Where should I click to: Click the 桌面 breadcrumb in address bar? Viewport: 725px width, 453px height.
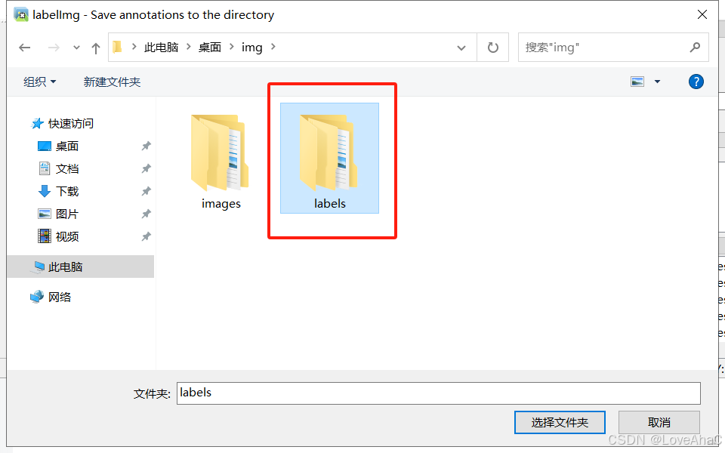click(x=210, y=47)
